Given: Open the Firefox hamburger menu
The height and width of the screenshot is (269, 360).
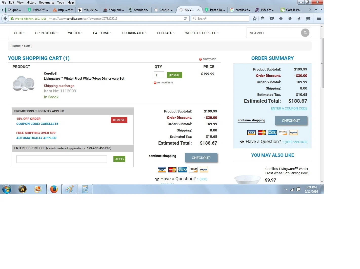Looking at the screenshot, I should [319, 18].
